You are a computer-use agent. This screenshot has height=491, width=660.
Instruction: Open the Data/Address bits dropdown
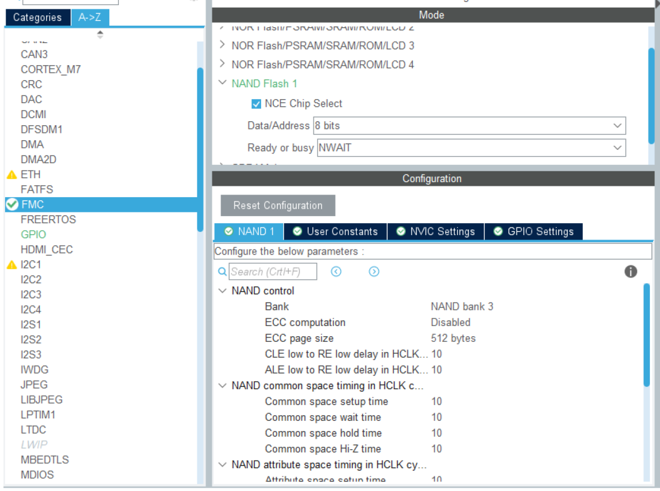coord(618,125)
